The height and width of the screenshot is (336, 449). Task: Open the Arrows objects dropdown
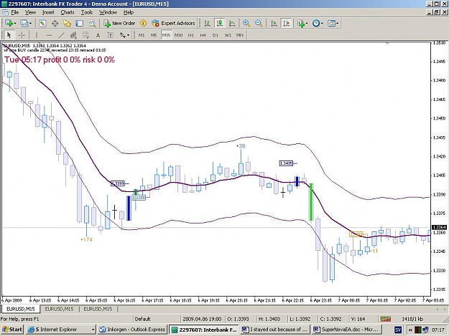click(x=124, y=35)
